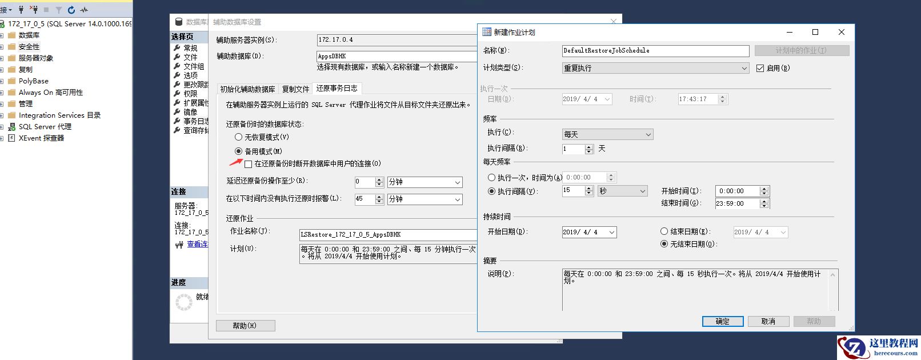921x360 pixels.
Task: Expand the 安全性 tree node
Action: tap(2, 47)
